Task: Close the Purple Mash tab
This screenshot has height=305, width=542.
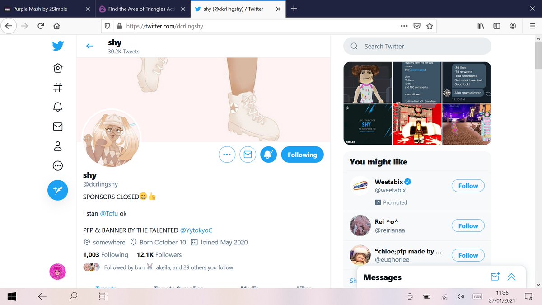Action: (88, 9)
